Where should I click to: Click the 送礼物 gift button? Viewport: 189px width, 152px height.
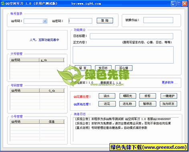click(128, 104)
